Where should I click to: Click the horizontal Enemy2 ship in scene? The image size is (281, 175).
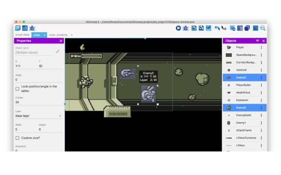[x=128, y=74]
